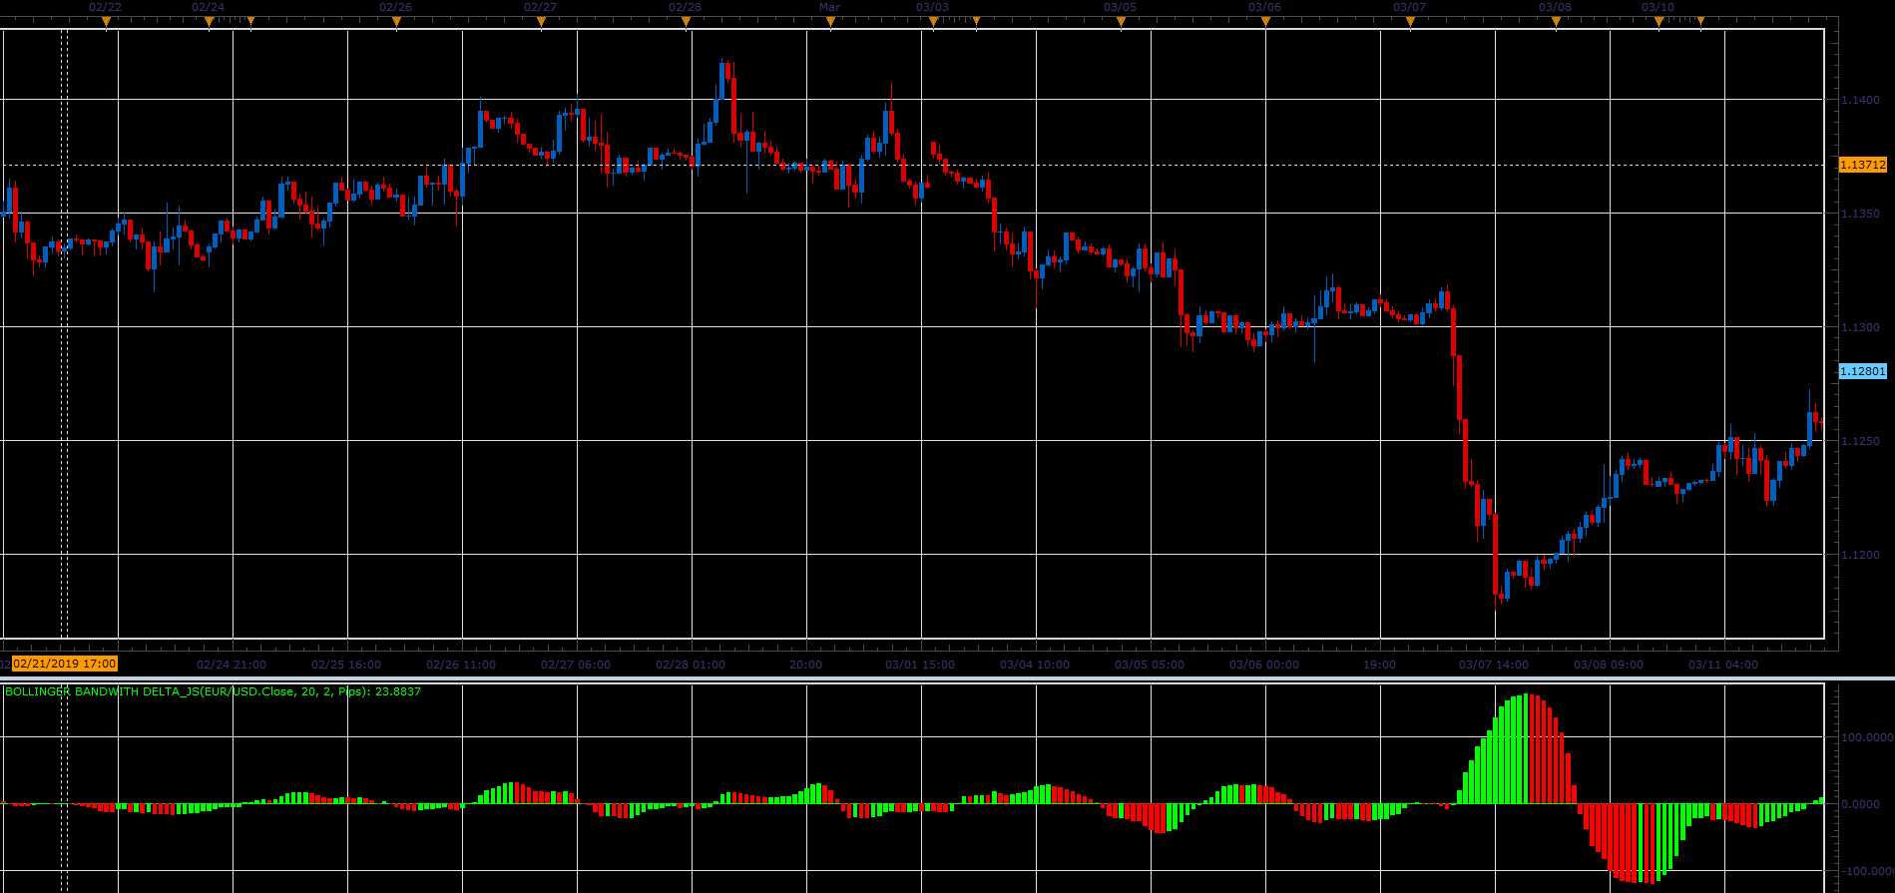Click the 1.1400 price axis label
The height and width of the screenshot is (893, 1895).
[1860, 100]
